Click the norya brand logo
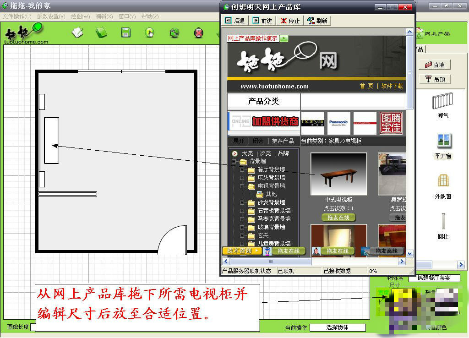Viewport: 469px width, 338px height. pos(312,123)
